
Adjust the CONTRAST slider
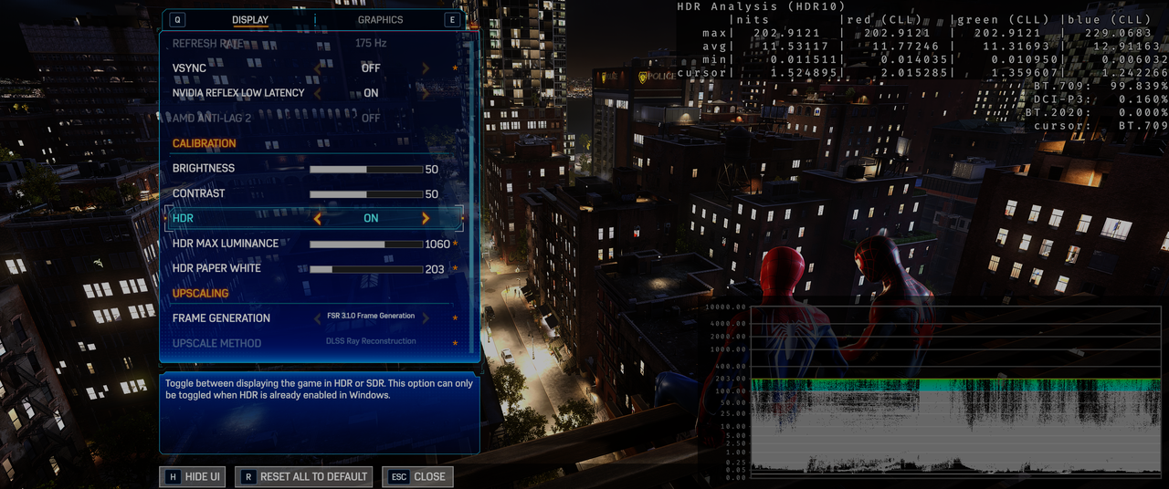pos(366,194)
